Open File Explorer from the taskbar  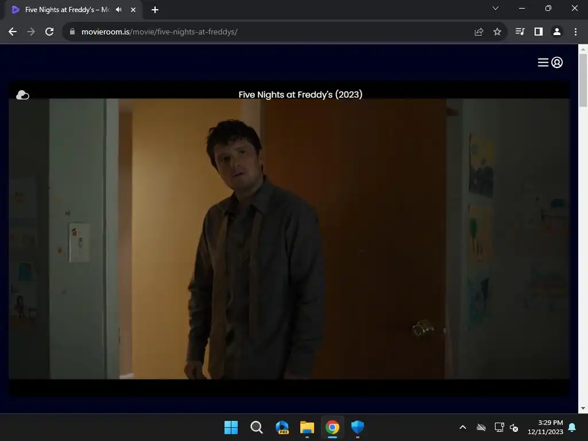pyautogui.click(x=307, y=427)
